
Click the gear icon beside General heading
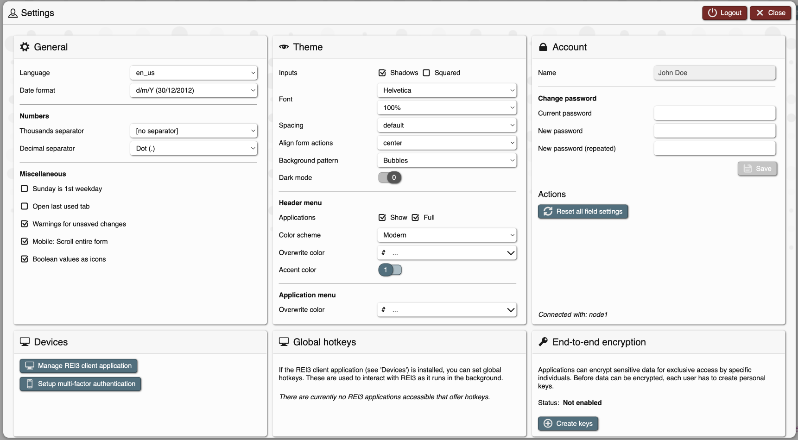click(25, 47)
